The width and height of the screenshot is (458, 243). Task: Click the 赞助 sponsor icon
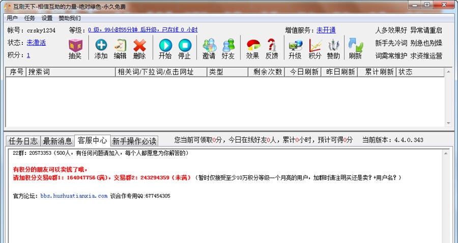pyautogui.click(x=333, y=45)
